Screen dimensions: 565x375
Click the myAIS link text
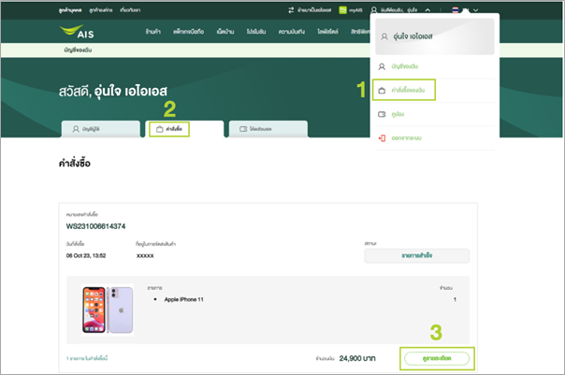355,10
